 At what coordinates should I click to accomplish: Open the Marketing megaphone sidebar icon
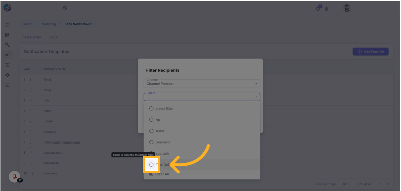(x=7, y=55)
